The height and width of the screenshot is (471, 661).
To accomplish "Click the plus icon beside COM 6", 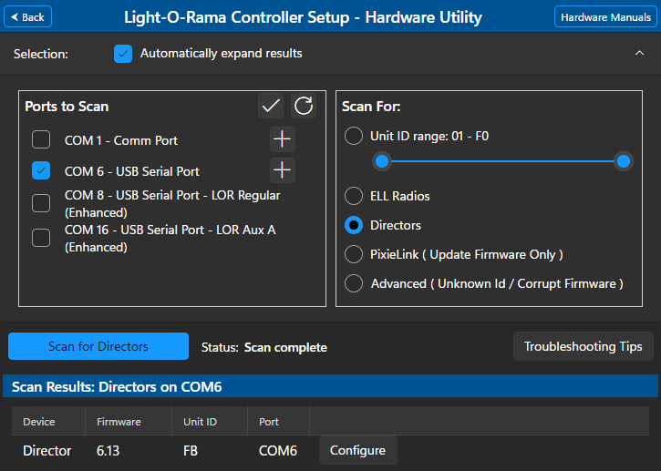I will click(x=283, y=170).
